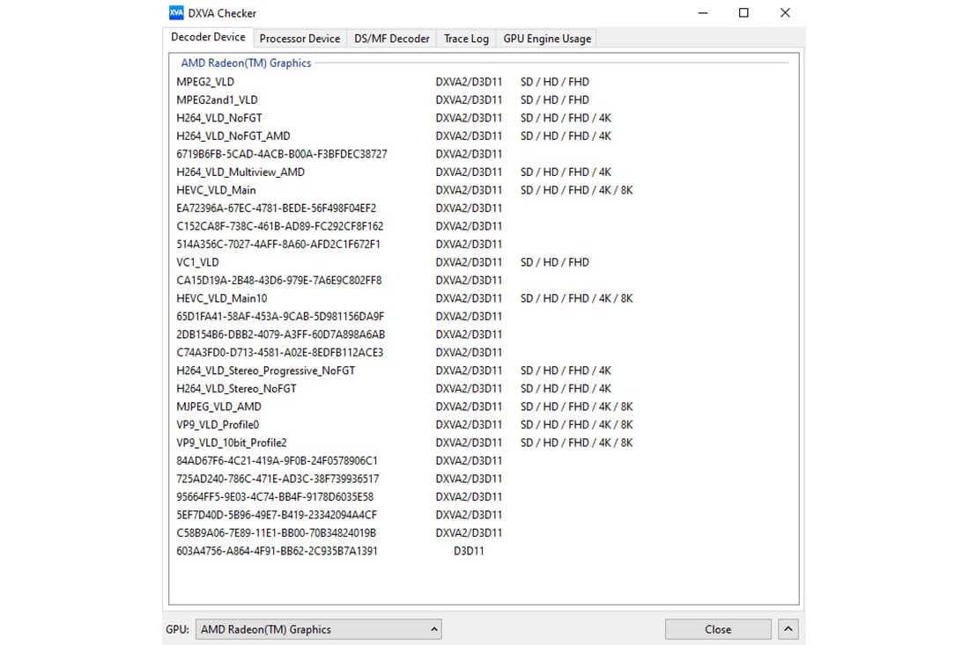Click the D3D11-only value in the last row
The image size is (969, 645).
click(x=469, y=551)
